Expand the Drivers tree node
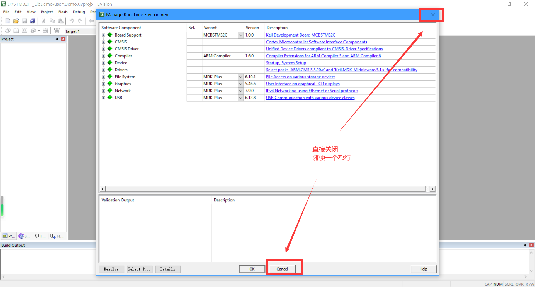 click(104, 70)
